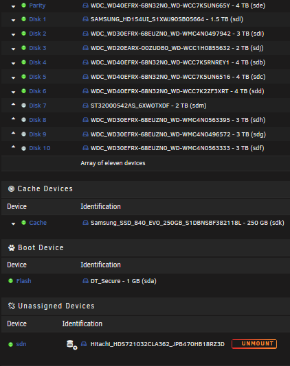Open the Disk 1 device link

(x=37, y=19)
